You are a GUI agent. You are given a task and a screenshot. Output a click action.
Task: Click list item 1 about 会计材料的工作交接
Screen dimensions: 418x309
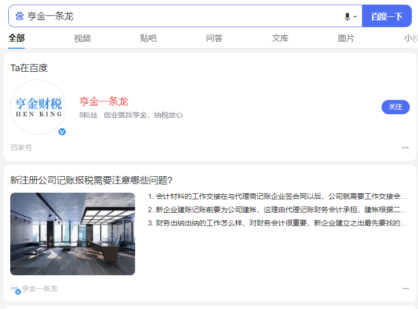[x=277, y=196]
